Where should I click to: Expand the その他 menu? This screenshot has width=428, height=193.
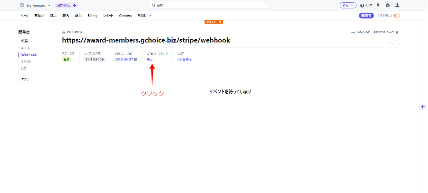point(144,16)
